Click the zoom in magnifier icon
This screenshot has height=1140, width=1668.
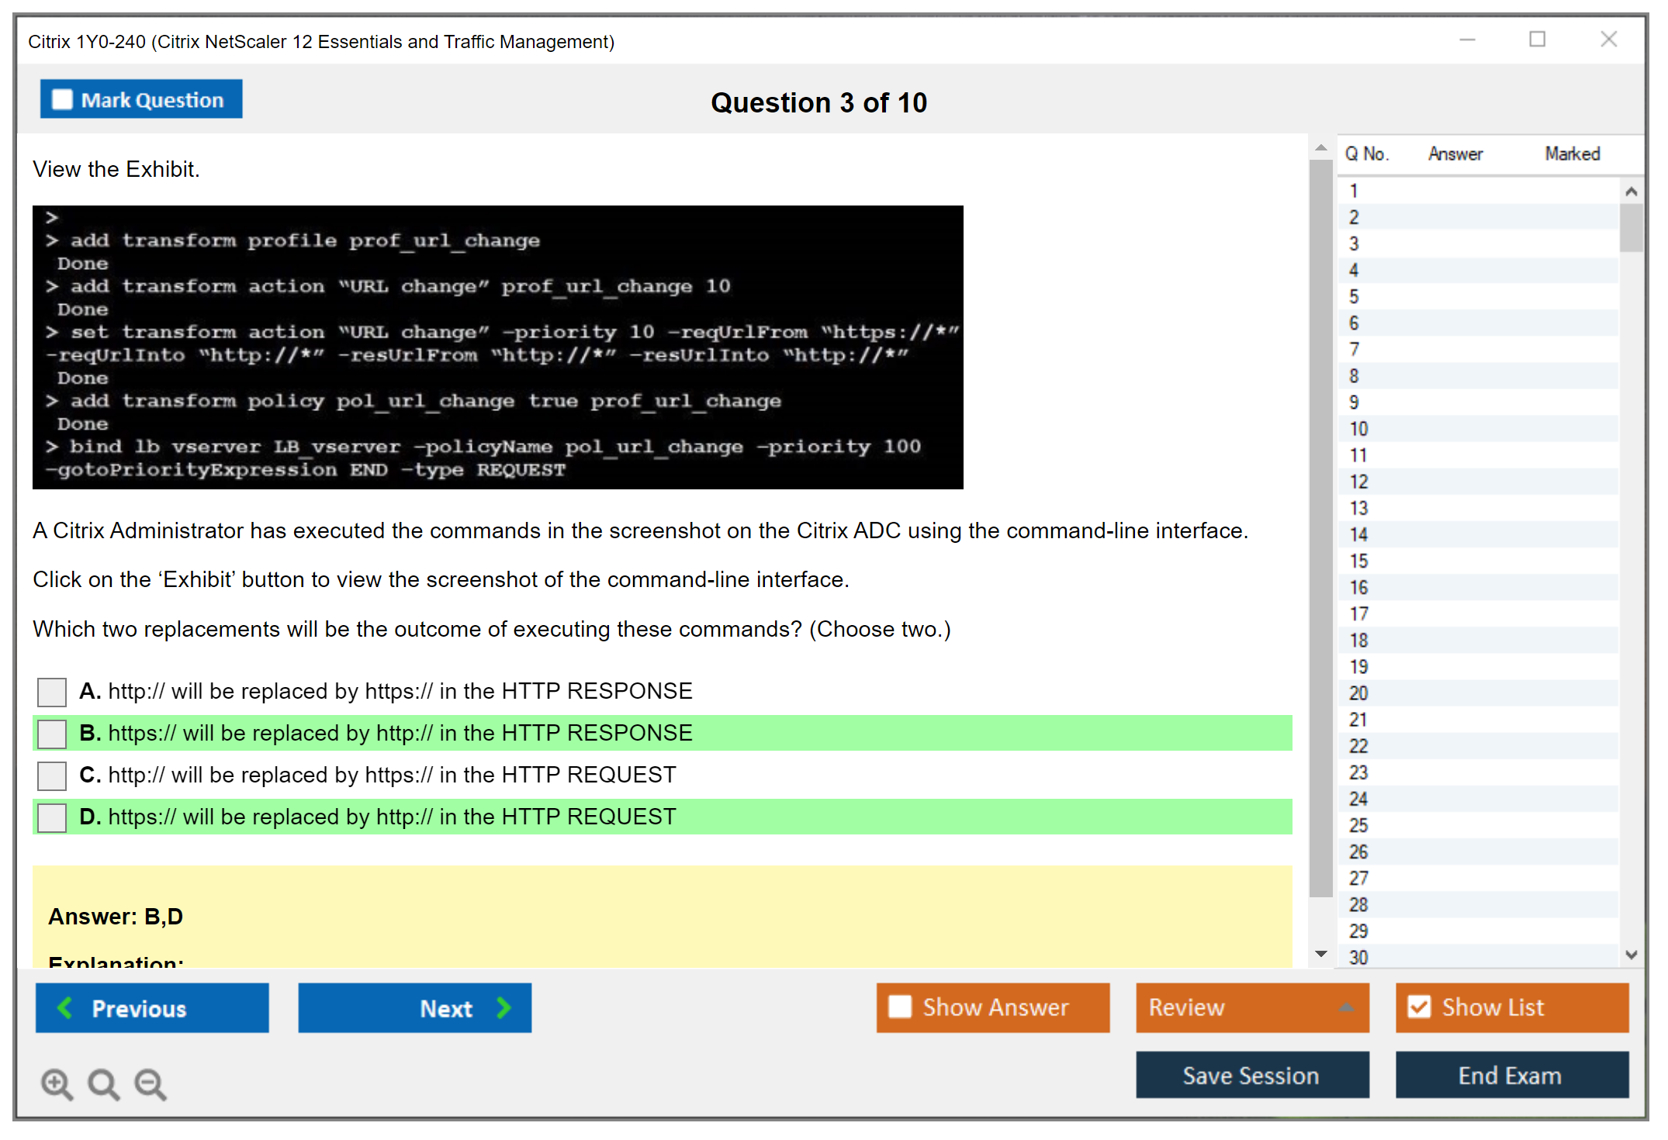[57, 1083]
